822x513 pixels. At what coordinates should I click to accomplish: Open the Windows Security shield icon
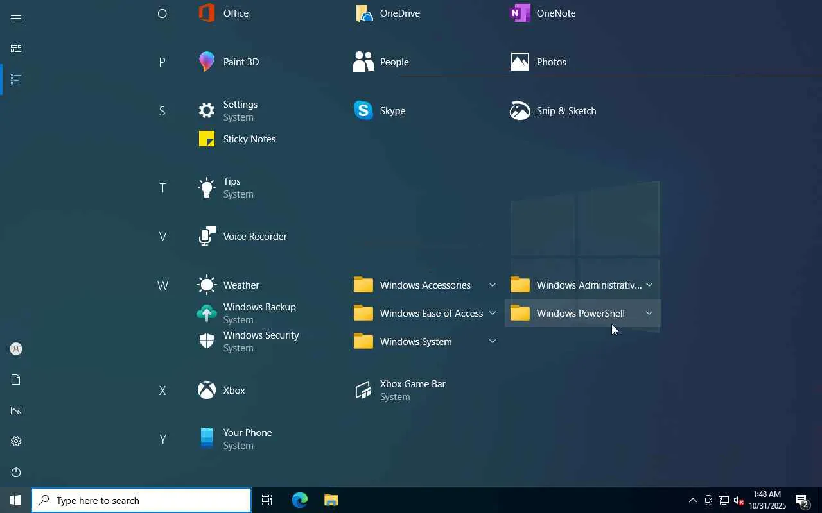[x=207, y=341]
